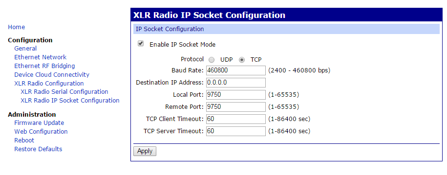Open Device Cloud Connectivity page
Screen dimensions: 447x175
point(52,74)
